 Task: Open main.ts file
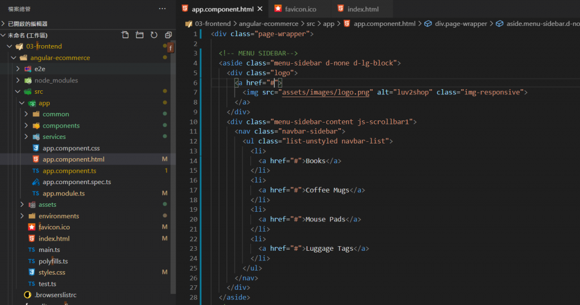pyautogui.click(x=49, y=250)
